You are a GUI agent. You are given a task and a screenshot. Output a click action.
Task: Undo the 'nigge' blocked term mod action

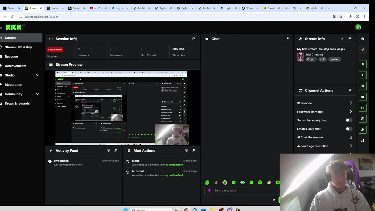(128, 161)
